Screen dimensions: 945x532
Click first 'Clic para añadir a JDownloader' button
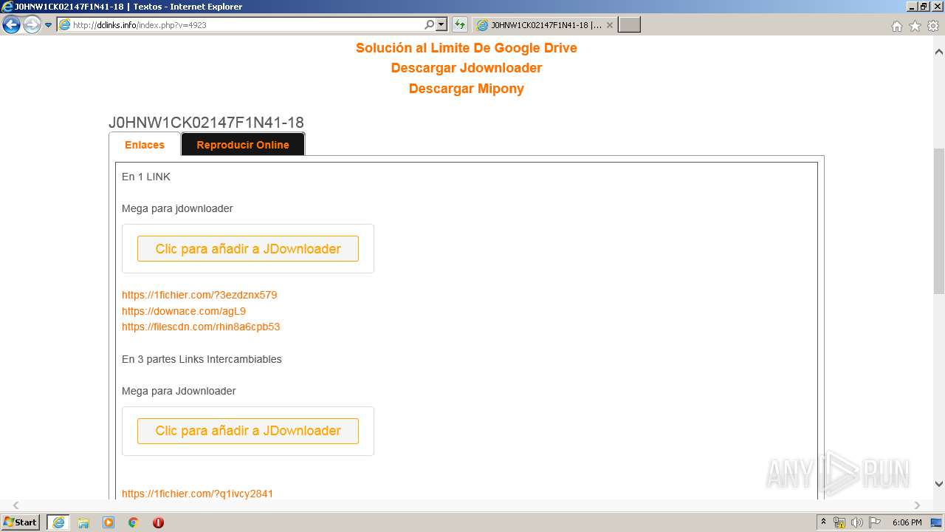tap(248, 249)
